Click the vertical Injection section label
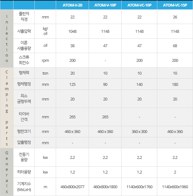 [x=7, y=38]
